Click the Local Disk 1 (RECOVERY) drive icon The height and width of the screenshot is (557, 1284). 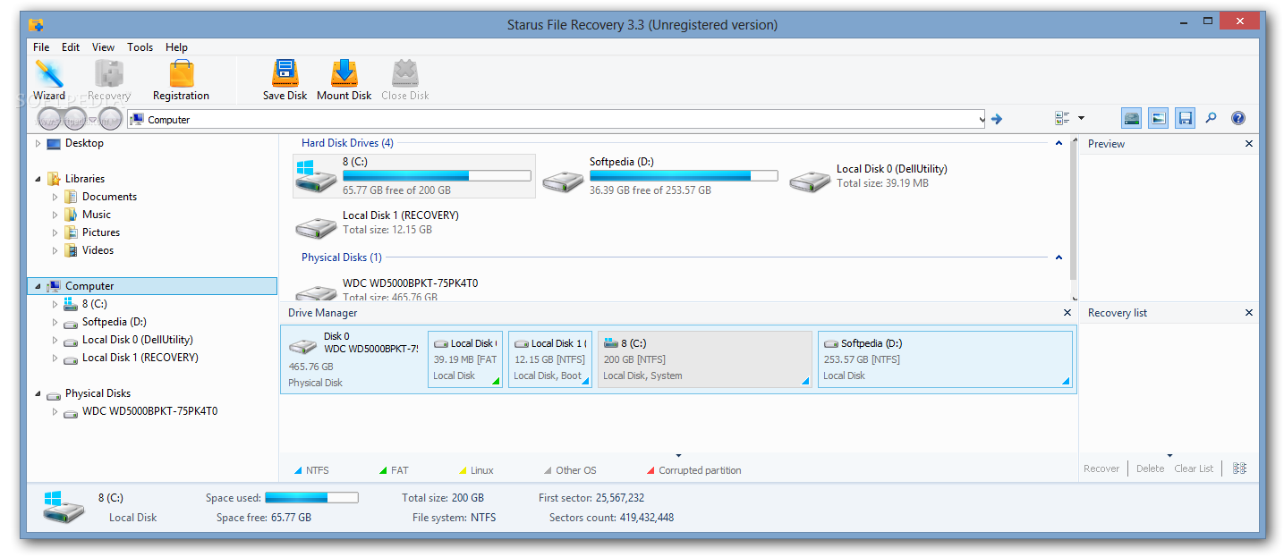click(316, 228)
